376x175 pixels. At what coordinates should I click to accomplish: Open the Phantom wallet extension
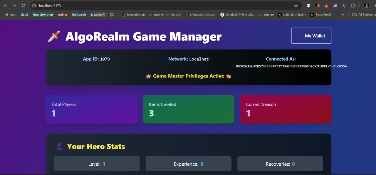point(335,6)
